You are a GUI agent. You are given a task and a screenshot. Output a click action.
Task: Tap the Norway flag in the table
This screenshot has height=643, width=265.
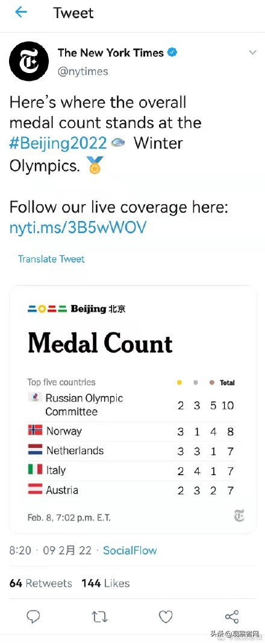click(35, 430)
